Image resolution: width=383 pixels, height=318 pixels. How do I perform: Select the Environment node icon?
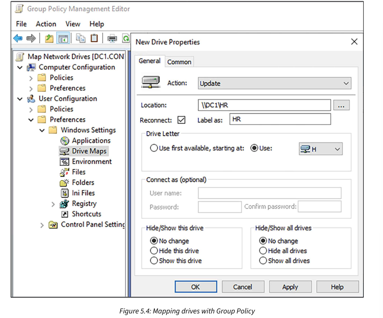pyautogui.click(x=64, y=162)
